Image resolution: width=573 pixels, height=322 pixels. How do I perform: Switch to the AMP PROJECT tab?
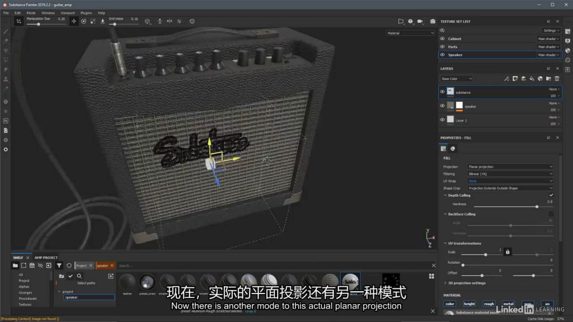(46, 257)
